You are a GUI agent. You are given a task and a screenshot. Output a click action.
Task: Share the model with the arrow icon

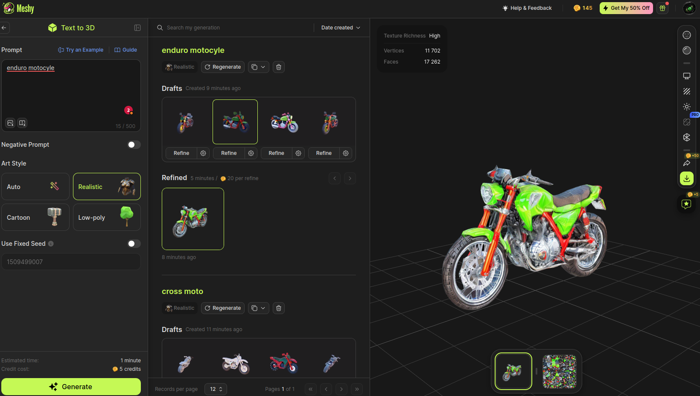[687, 163]
